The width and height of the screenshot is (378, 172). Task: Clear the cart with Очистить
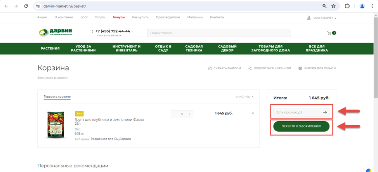tap(244, 97)
